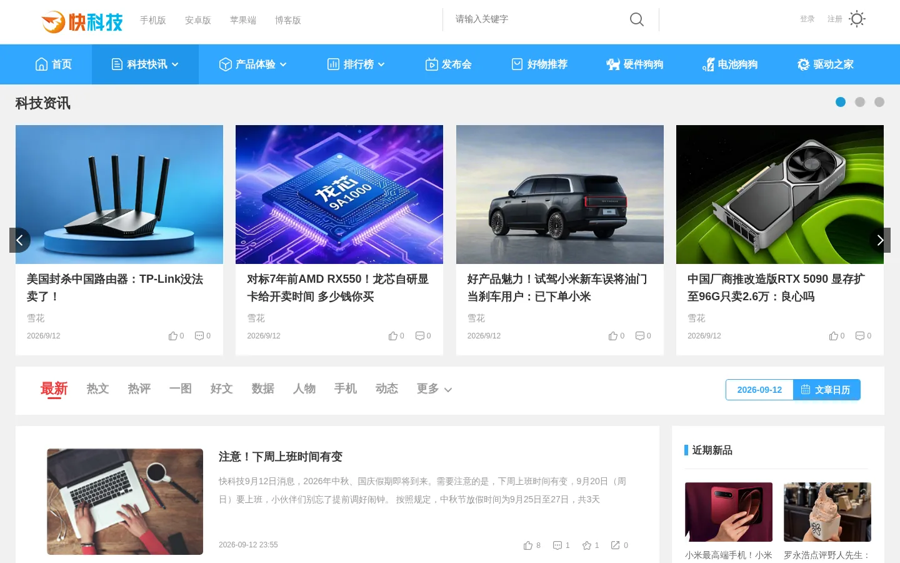900x563 pixels.
Task: Open the TP-Link router article thumbnail
Action: click(x=119, y=195)
